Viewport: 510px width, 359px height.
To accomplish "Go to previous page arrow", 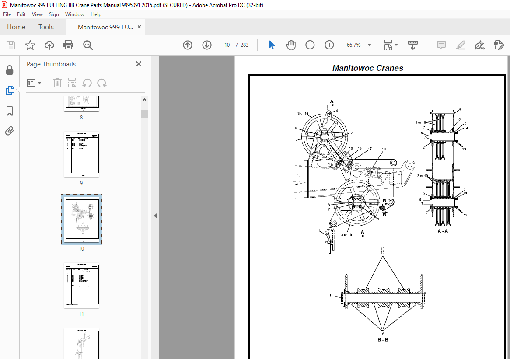I will point(188,45).
